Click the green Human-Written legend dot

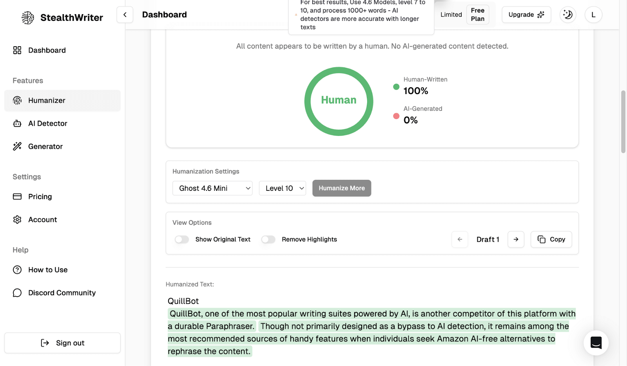pyautogui.click(x=396, y=87)
